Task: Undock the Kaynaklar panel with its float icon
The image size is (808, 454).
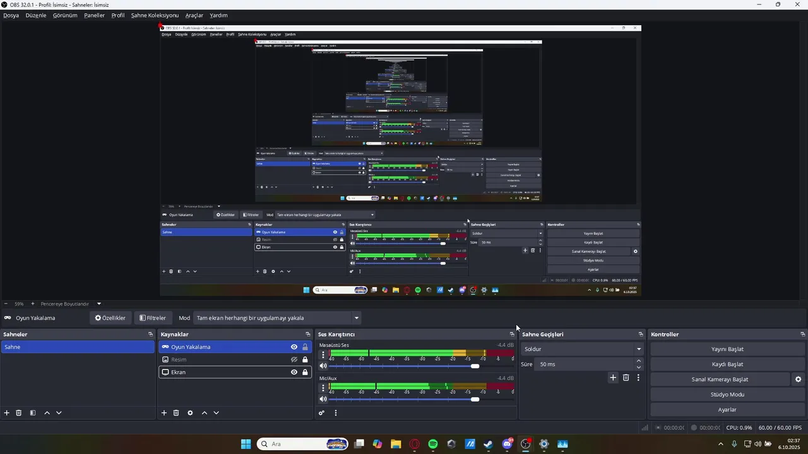Action: point(308,334)
